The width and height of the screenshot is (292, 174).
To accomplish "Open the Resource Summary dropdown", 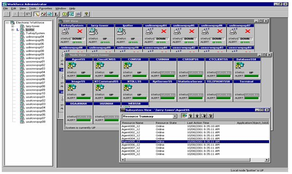I will click(x=175, y=116).
